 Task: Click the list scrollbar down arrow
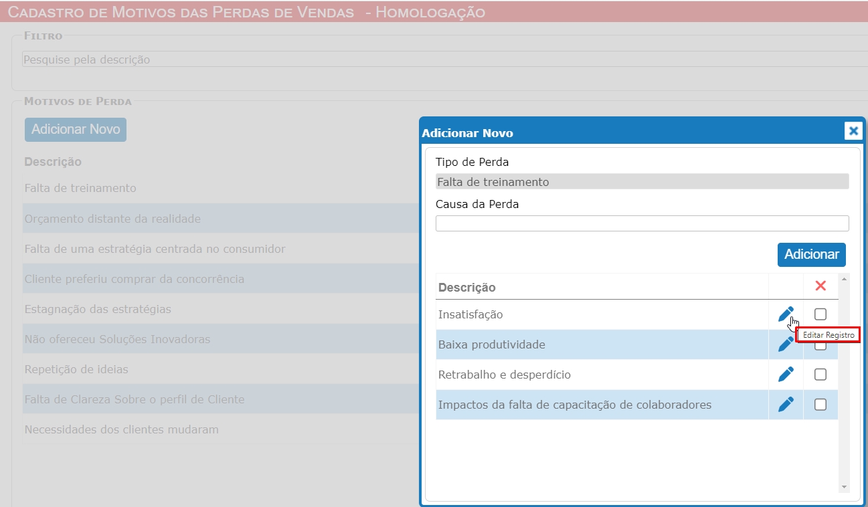pyautogui.click(x=844, y=487)
